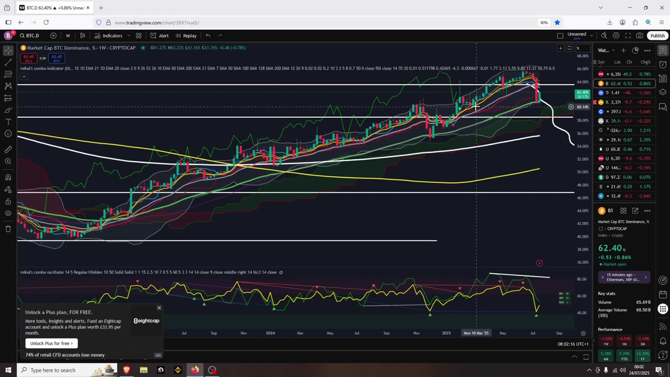
Task: Select the ruler measure tool
Action: (x=8, y=149)
